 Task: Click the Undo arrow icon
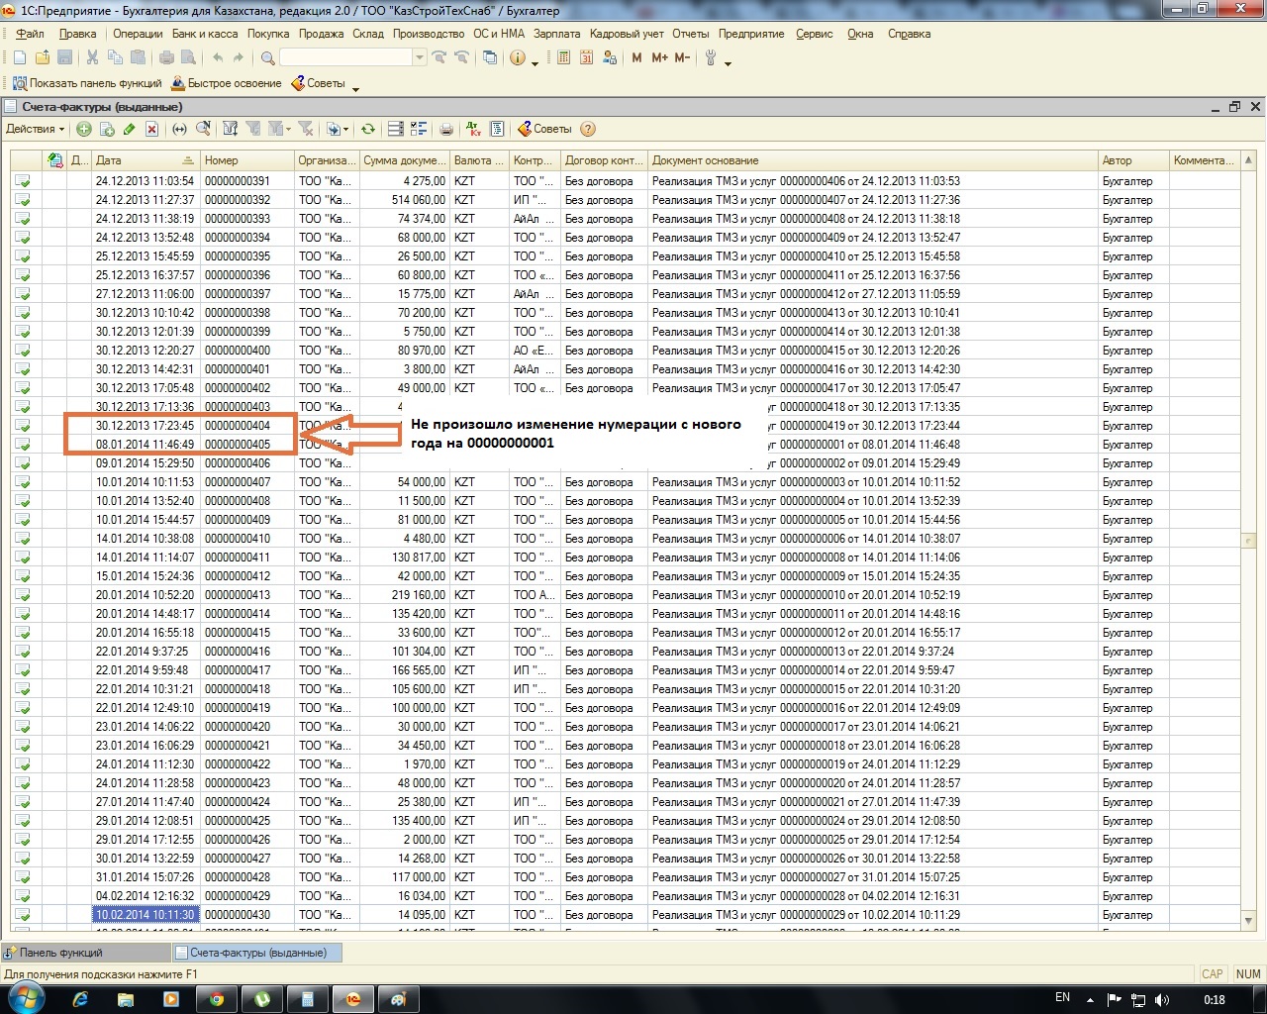tap(218, 57)
